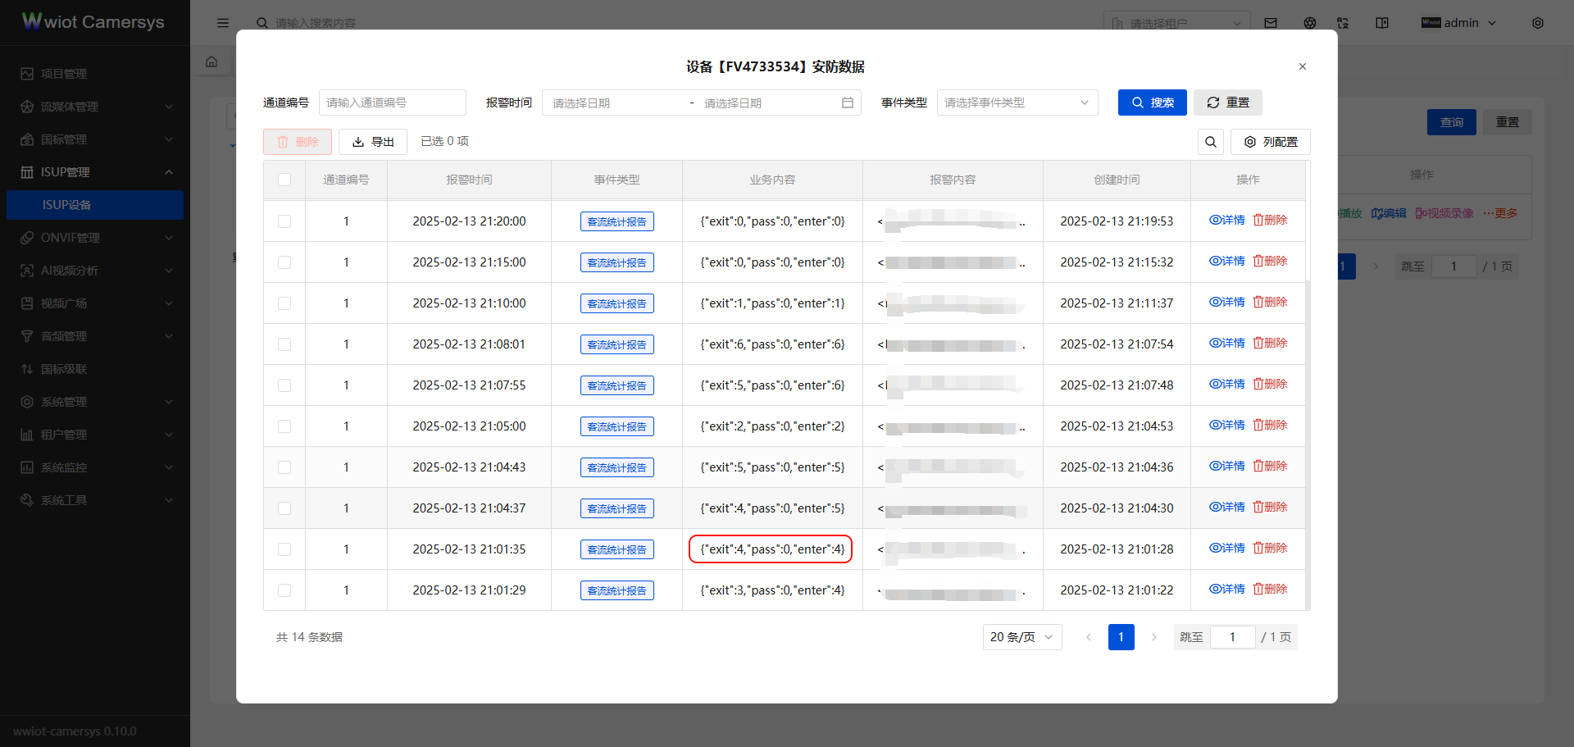
Task: Click 重置 reset button in dialog
Action: (x=1227, y=102)
